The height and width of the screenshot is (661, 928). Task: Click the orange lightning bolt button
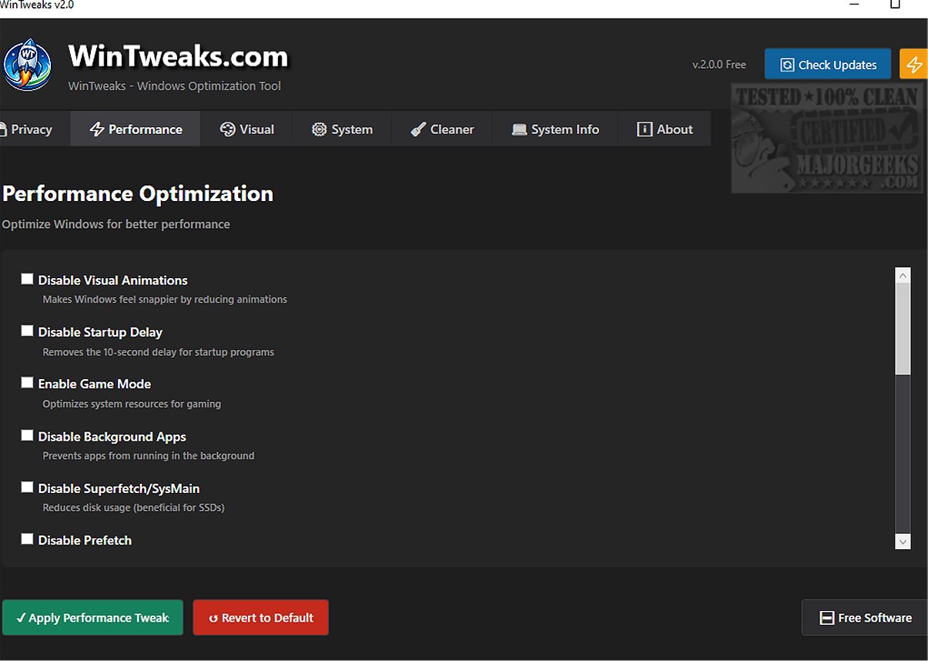914,65
